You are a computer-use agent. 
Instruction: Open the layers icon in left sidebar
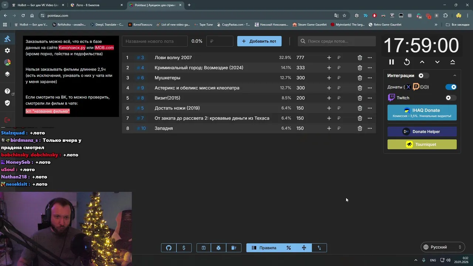coord(7,74)
